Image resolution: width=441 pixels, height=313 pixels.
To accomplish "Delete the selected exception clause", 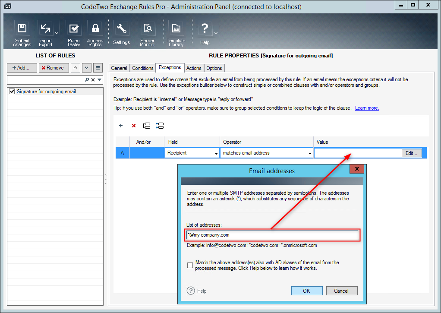I will click(134, 126).
